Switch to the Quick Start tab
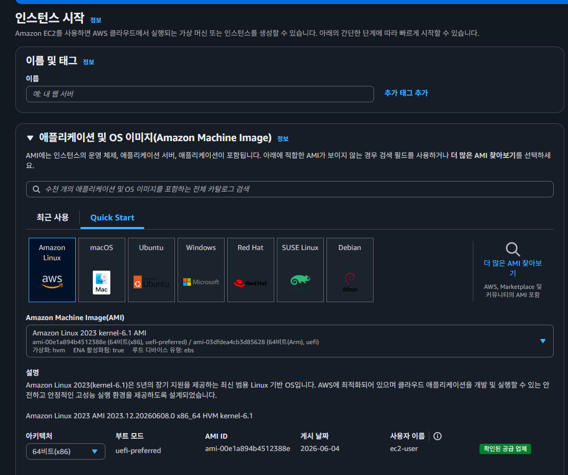568x475 pixels. [112, 218]
